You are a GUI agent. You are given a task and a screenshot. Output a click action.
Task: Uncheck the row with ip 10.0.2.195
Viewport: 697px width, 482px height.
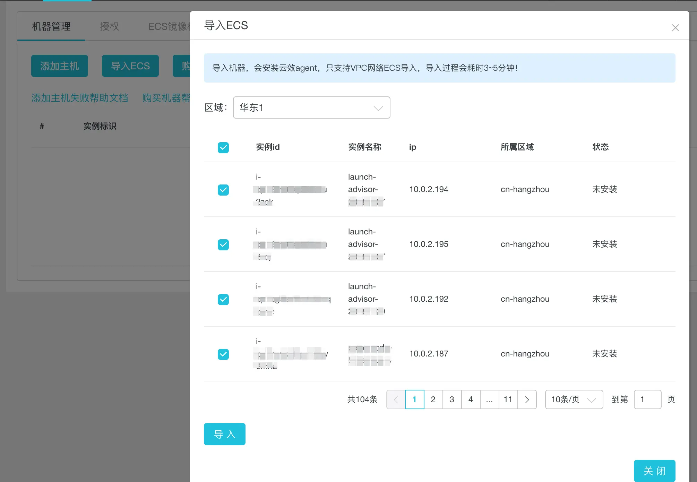pos(223,244)
